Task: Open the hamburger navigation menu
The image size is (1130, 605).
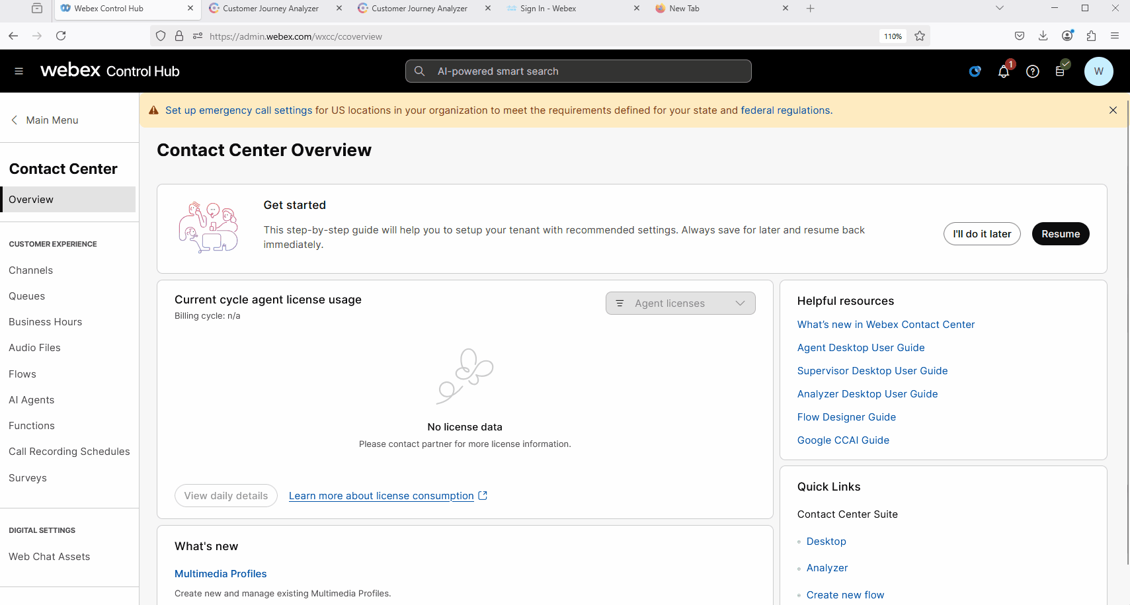Action: point(19,71)
